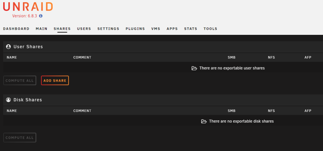Click the folder icon in user shares message

[194, 68]
